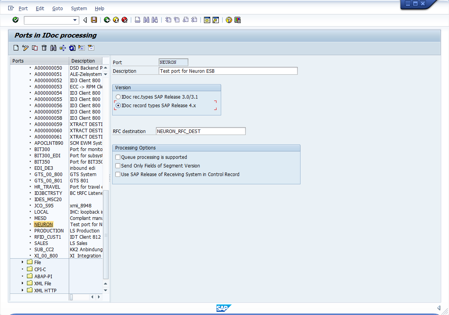Open the Port menu

point(23,9)
